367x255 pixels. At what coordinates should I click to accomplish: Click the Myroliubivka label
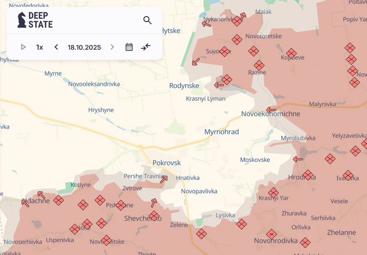[298, 138]
